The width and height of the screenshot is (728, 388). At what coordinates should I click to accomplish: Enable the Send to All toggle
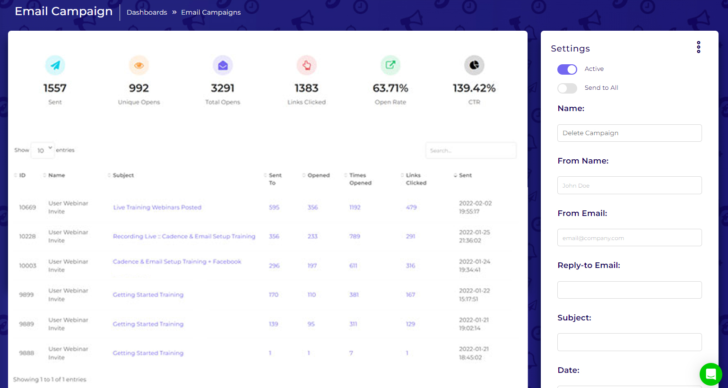(x=567, y=88)
